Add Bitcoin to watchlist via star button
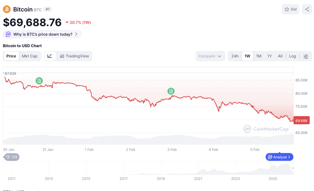Image resolution: width=314 pixels, height=191 pixels. tap(290, 9)
